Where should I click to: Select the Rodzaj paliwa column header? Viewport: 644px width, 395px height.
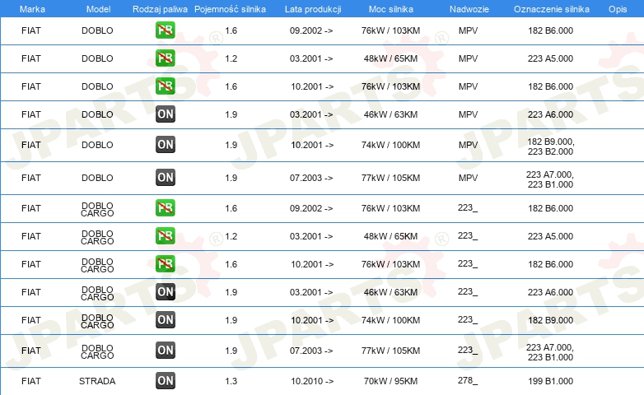coord(160,9)
